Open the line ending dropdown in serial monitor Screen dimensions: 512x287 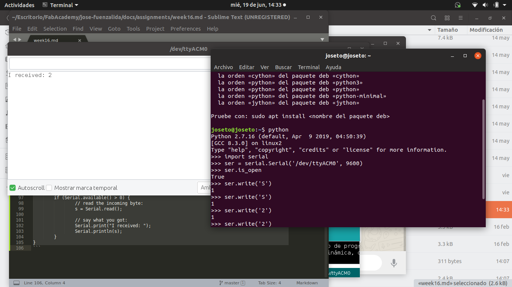204,188
